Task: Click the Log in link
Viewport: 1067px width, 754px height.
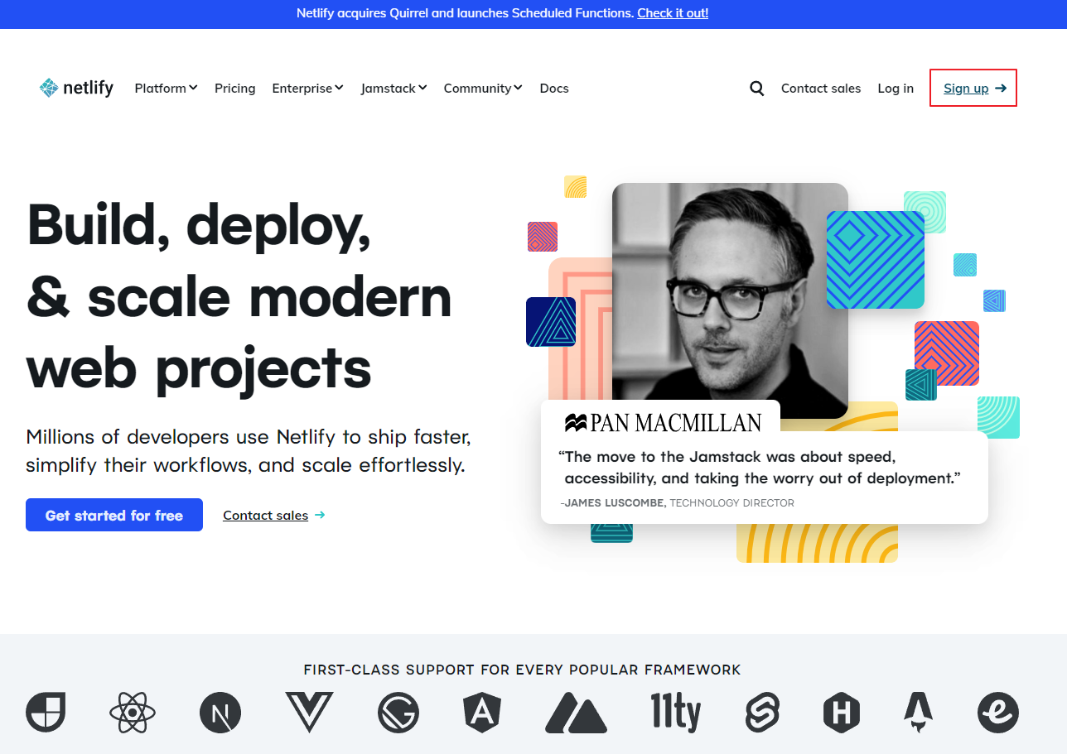Action: coord(896,89)
